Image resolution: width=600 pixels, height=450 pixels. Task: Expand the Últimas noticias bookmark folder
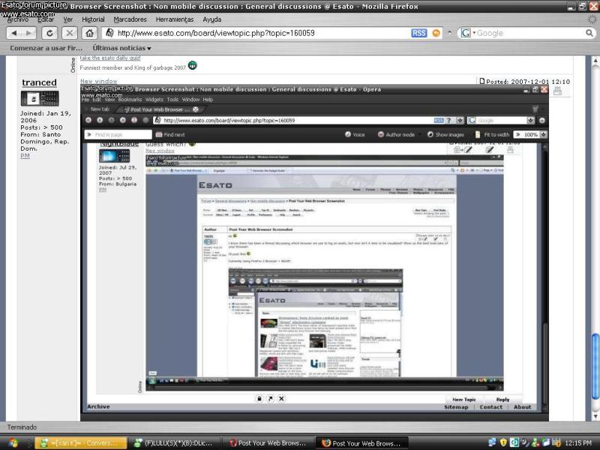[121, 48]
